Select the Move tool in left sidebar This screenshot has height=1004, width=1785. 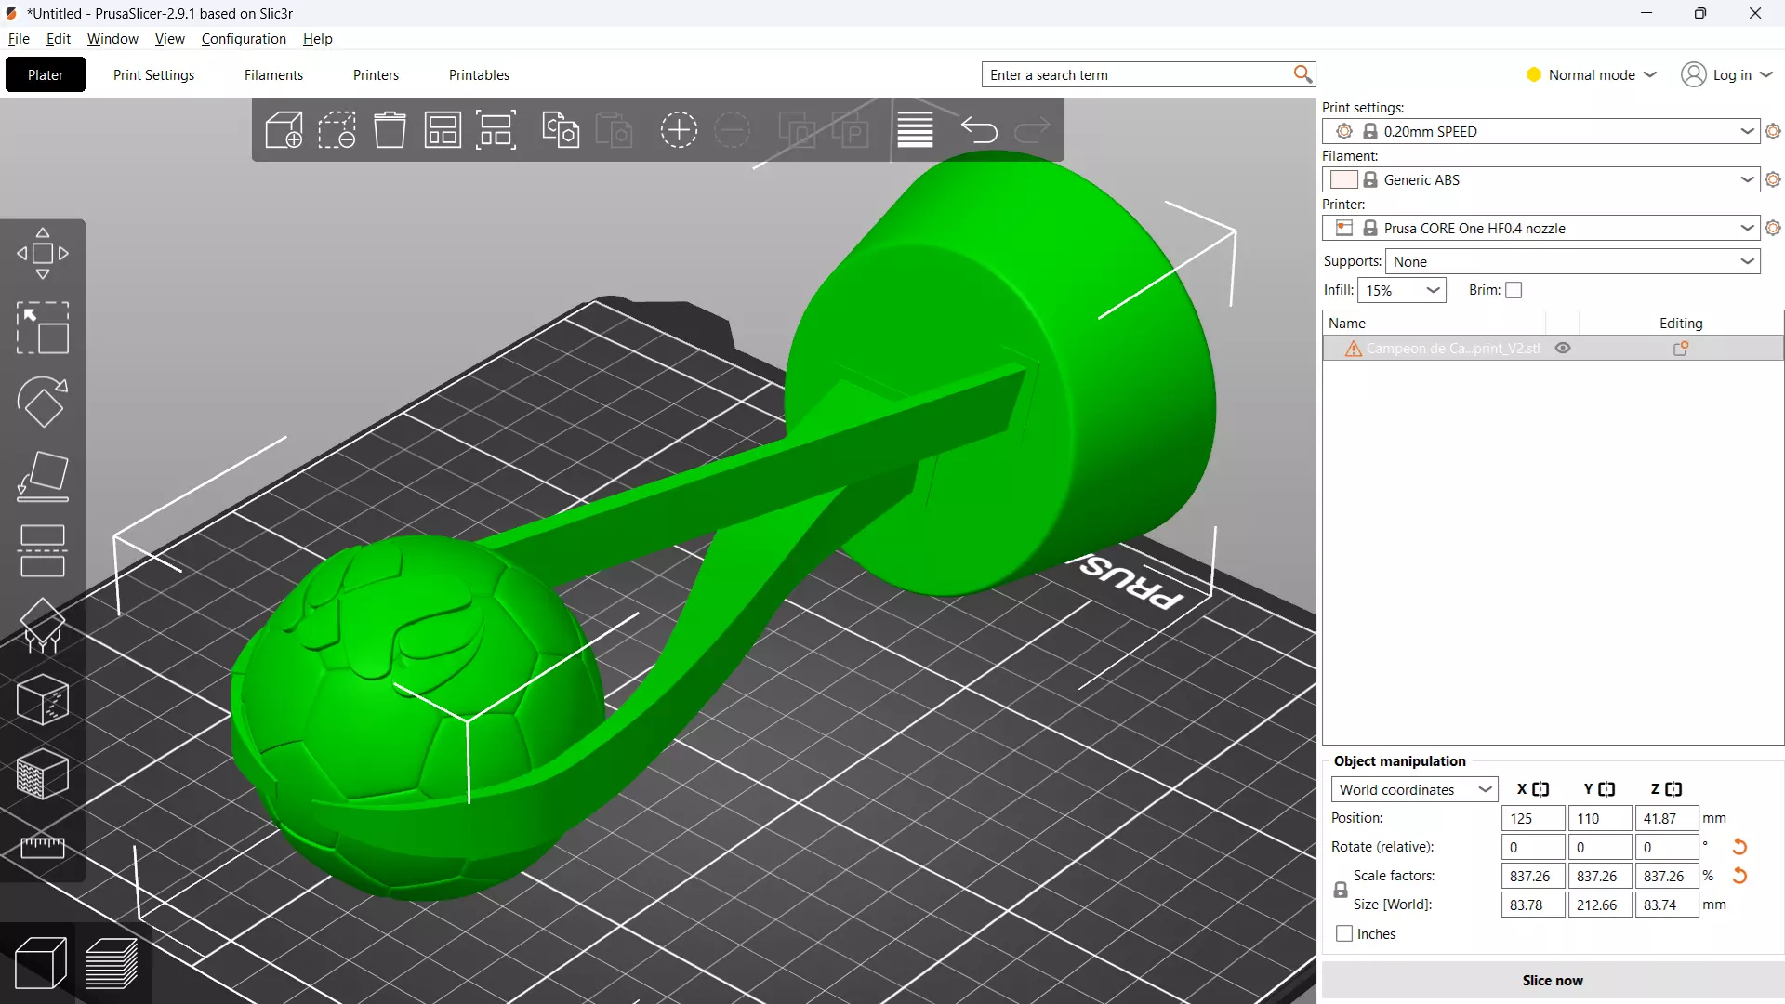(43, 253)
